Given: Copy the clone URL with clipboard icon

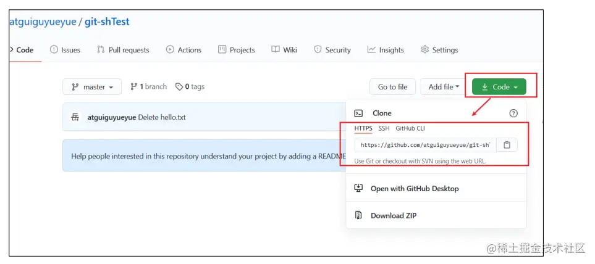Looking at the screenshot, I should pyautogui.click(x=507, y=145).
